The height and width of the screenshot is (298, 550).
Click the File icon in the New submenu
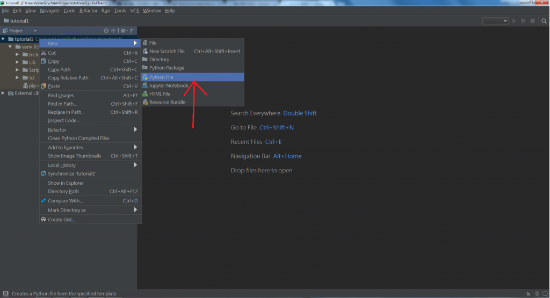tap(145, 43)
